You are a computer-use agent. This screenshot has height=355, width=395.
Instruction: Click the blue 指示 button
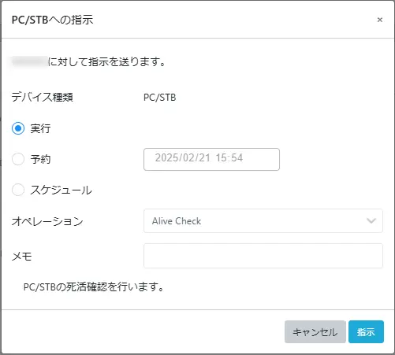(x=366, y=331)
